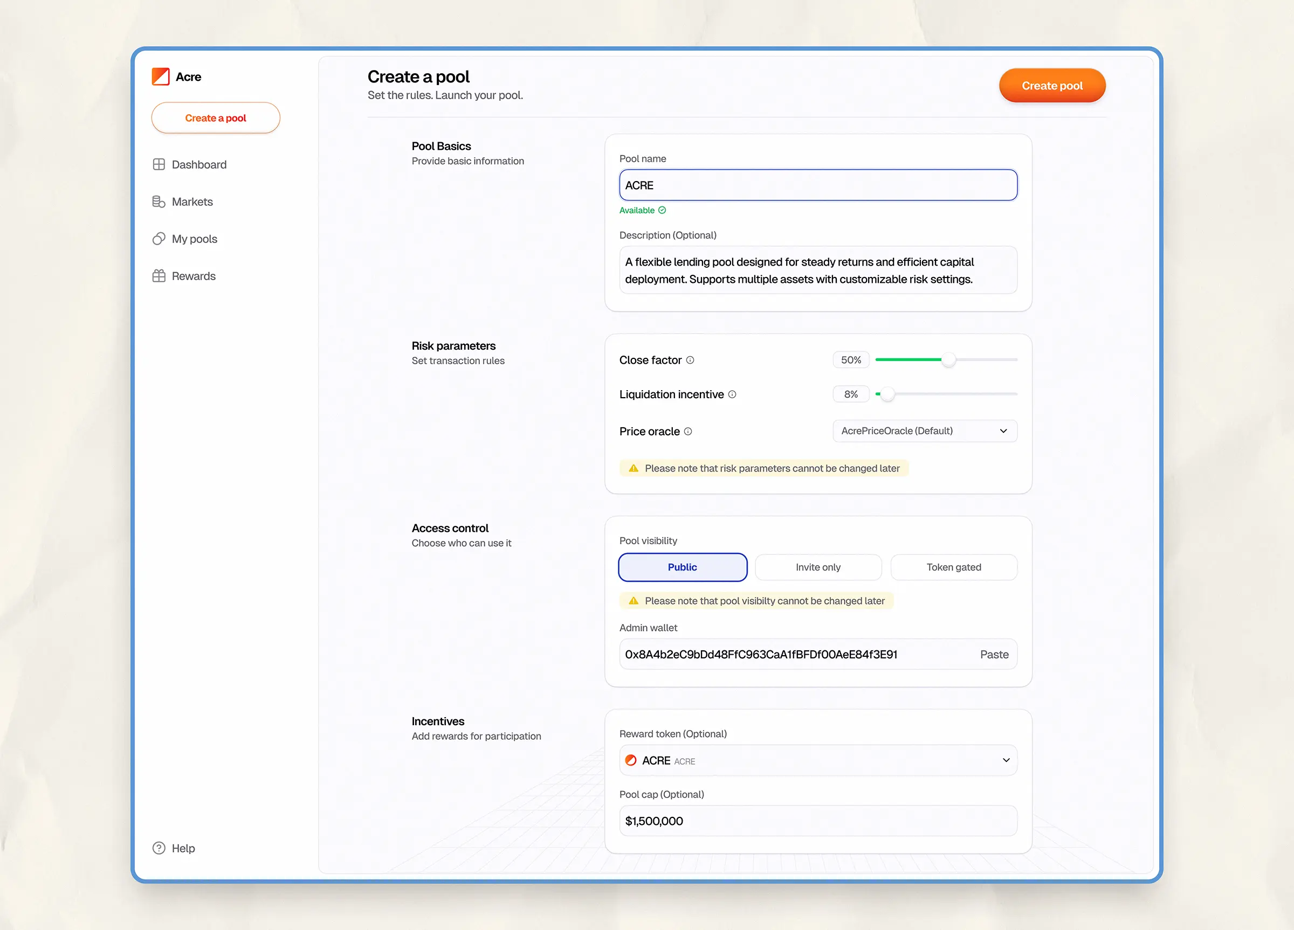
Task: Expand the Reward token dropdown chevron
Action: (x=1006, y=760)
